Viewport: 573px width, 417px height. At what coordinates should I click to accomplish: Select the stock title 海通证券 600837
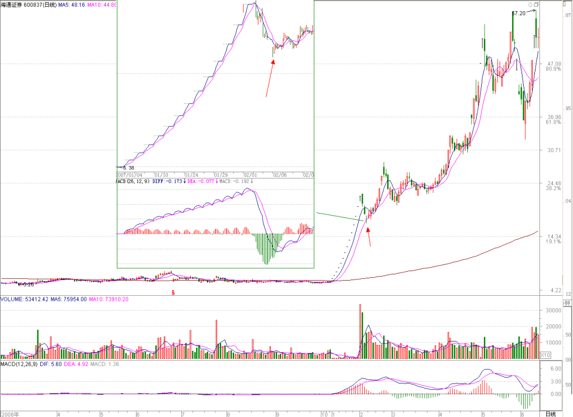[22, 5]
